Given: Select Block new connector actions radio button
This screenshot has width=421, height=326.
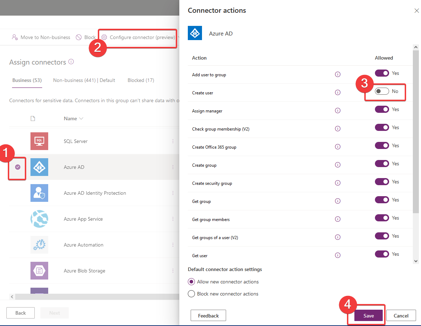Looking at the screenshot, I should [x=191, y=294].
